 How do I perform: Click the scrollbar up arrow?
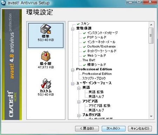coord(151,25)
